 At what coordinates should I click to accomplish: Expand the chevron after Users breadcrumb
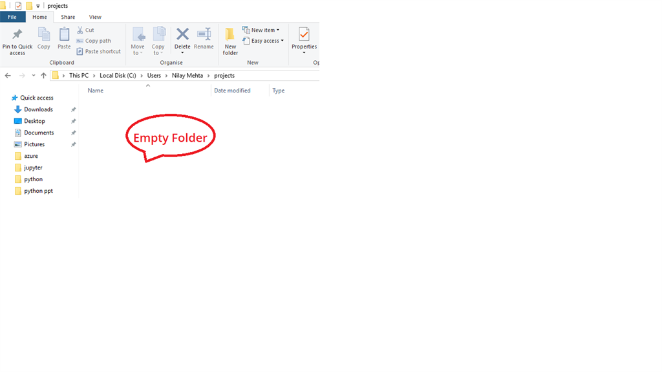click(166, 76)
